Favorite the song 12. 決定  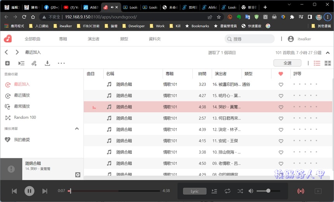coord(281,130)
